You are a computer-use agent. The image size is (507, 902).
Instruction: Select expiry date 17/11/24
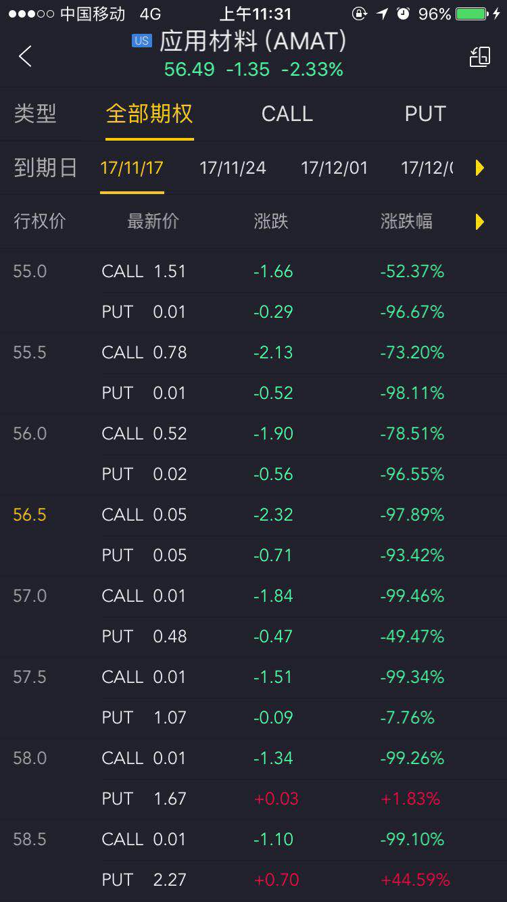(233, 168)
